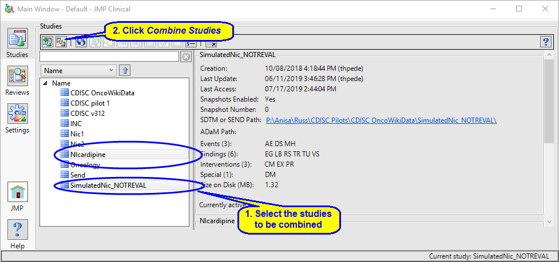
Task: Click the NIcardipine panel header below details
Action: point(217,220)
